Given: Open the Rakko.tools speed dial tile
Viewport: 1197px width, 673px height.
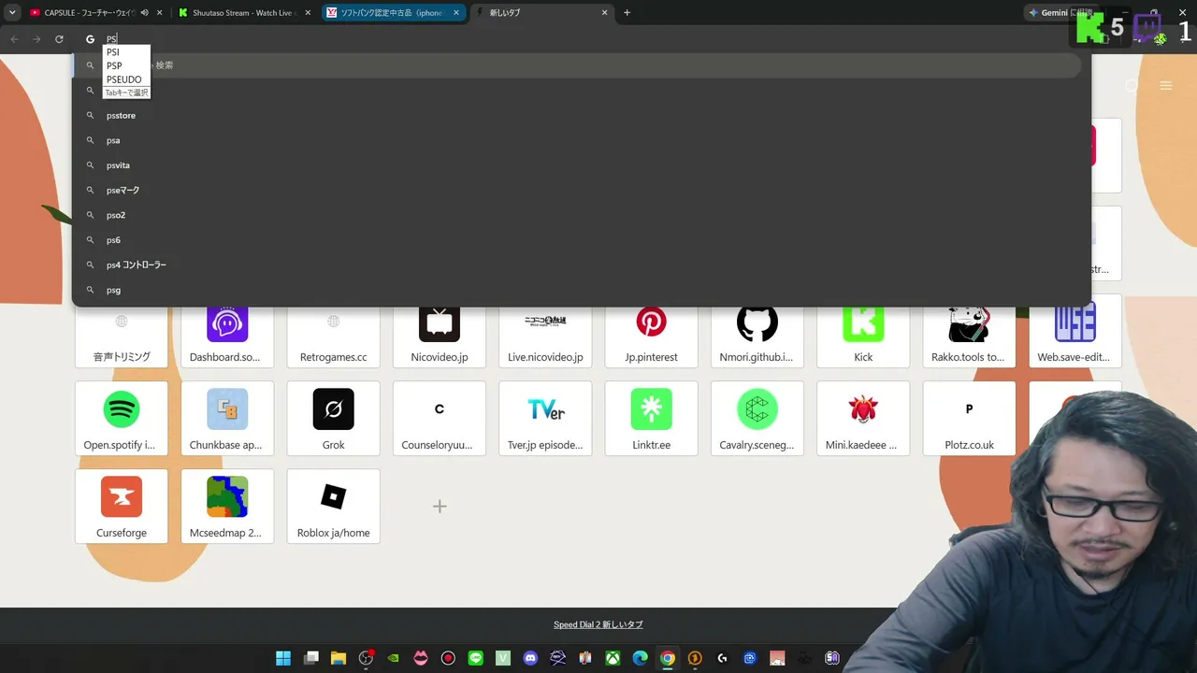Looking at the screenshot, I should [x=969, y=337].
